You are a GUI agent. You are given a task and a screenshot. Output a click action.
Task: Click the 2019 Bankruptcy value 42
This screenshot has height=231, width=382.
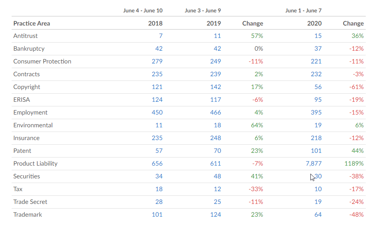pos(217,49)
